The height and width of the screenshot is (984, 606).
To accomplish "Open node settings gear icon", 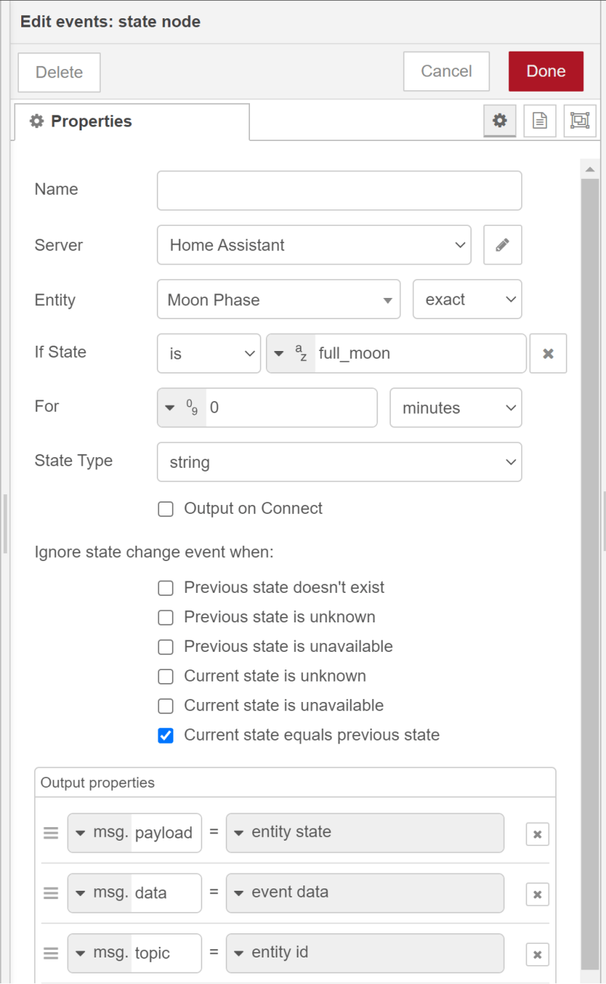I will [x=500, y=121].
